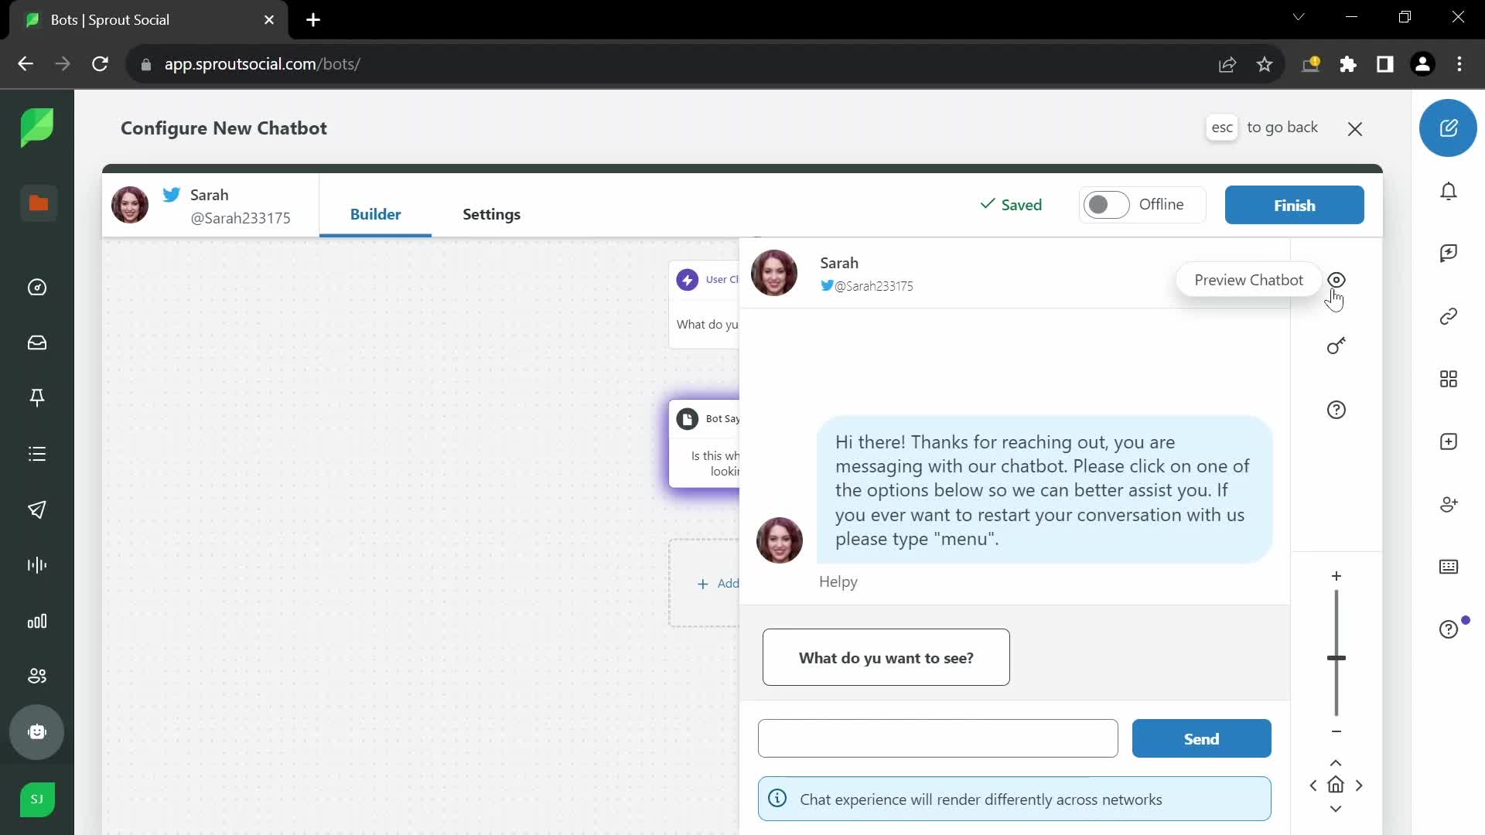Switch to the Builder tab

coord(375,214)
